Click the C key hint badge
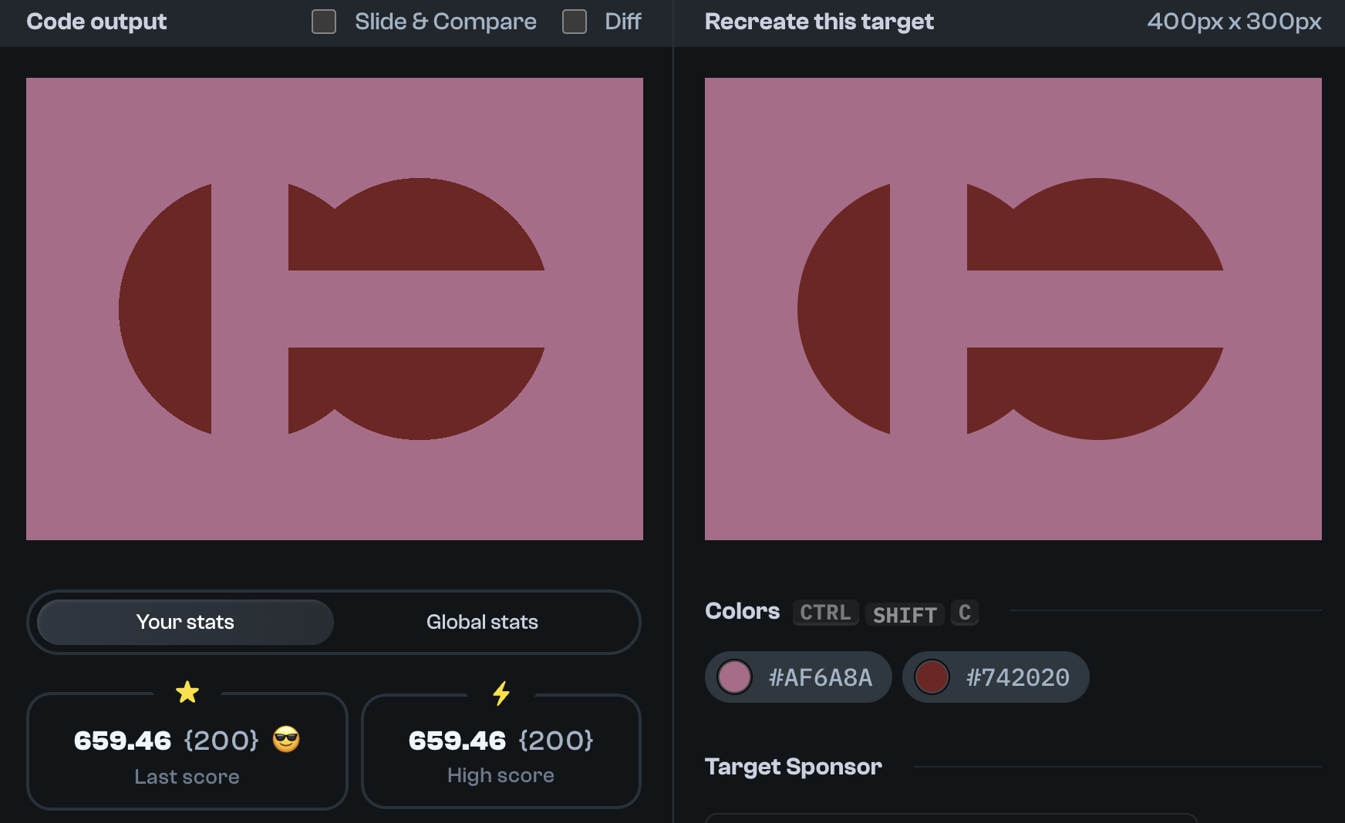The width and height of the screenshot is (1345, 823). (965, 613)
